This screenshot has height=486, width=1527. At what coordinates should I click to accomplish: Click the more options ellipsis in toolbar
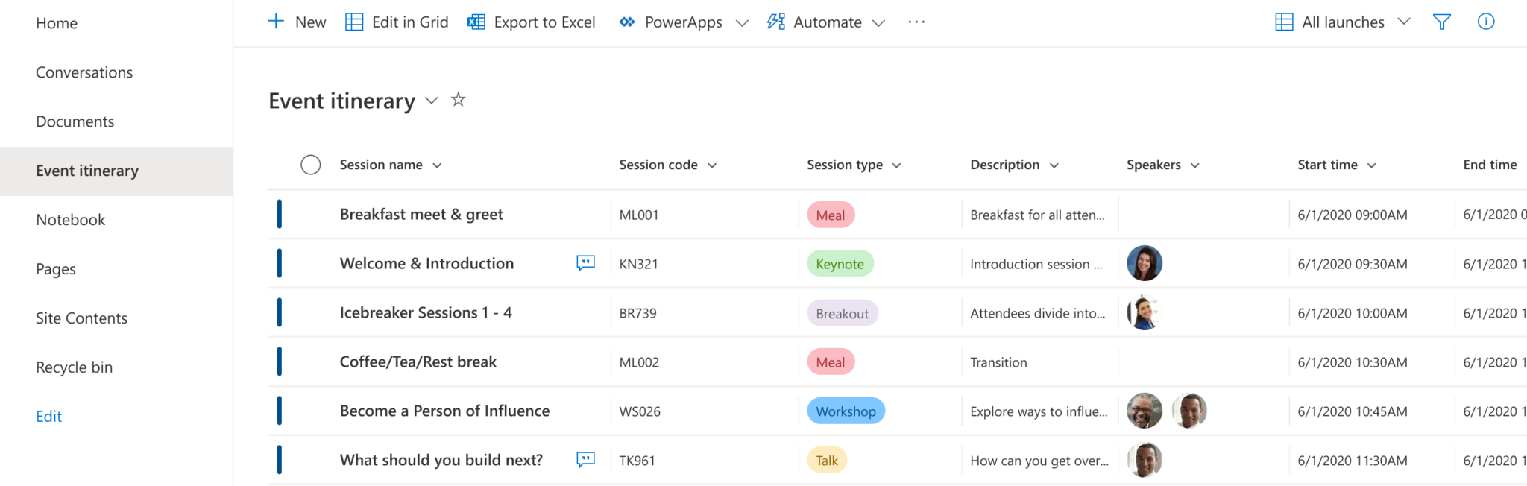click(x=916, y=22)
